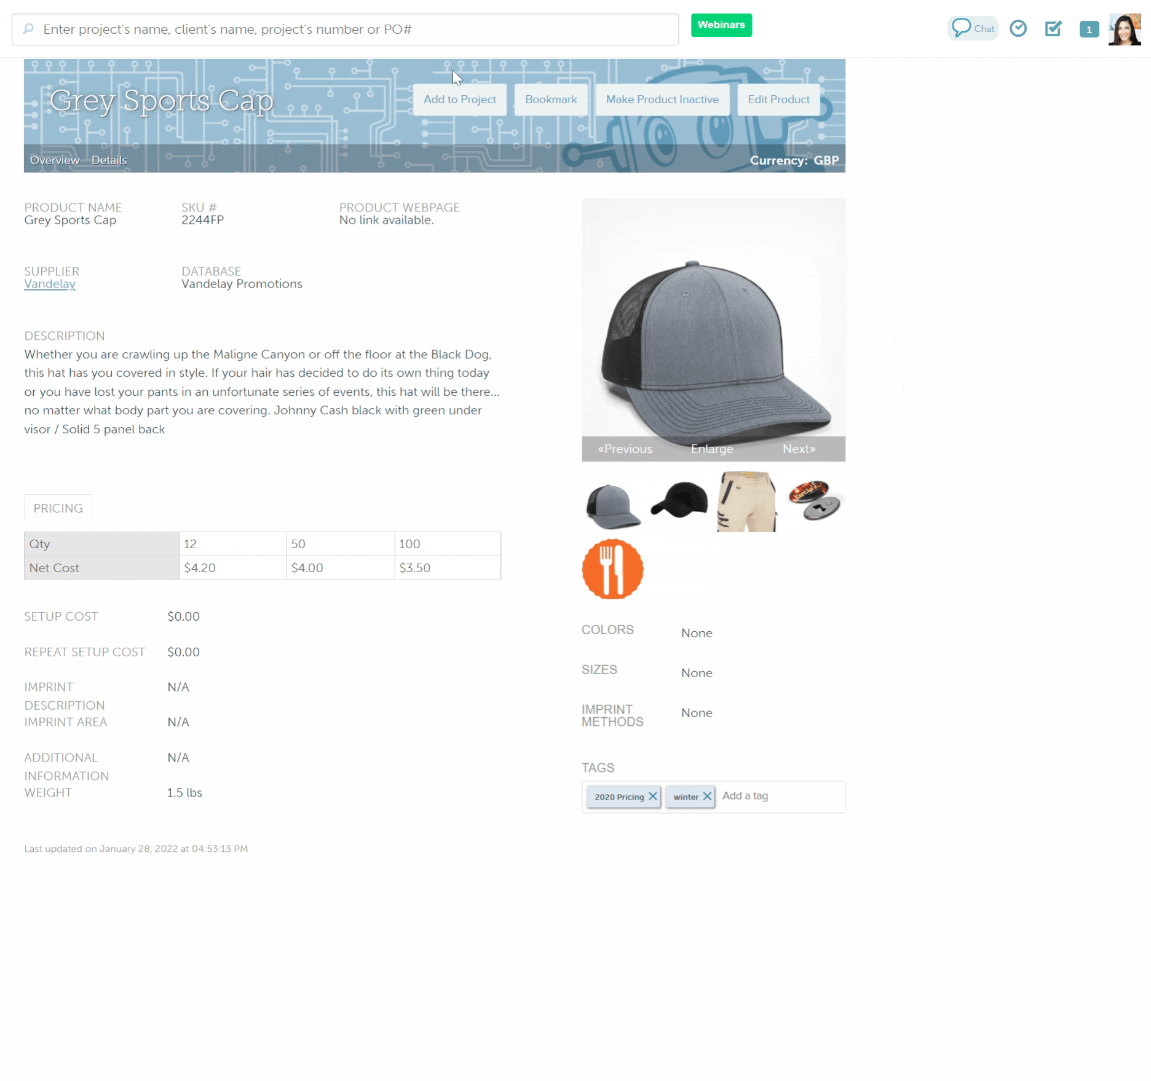Switch to the Details tab
Viewport: 1151px width, 1081px height.
click(x=109, y=160)
